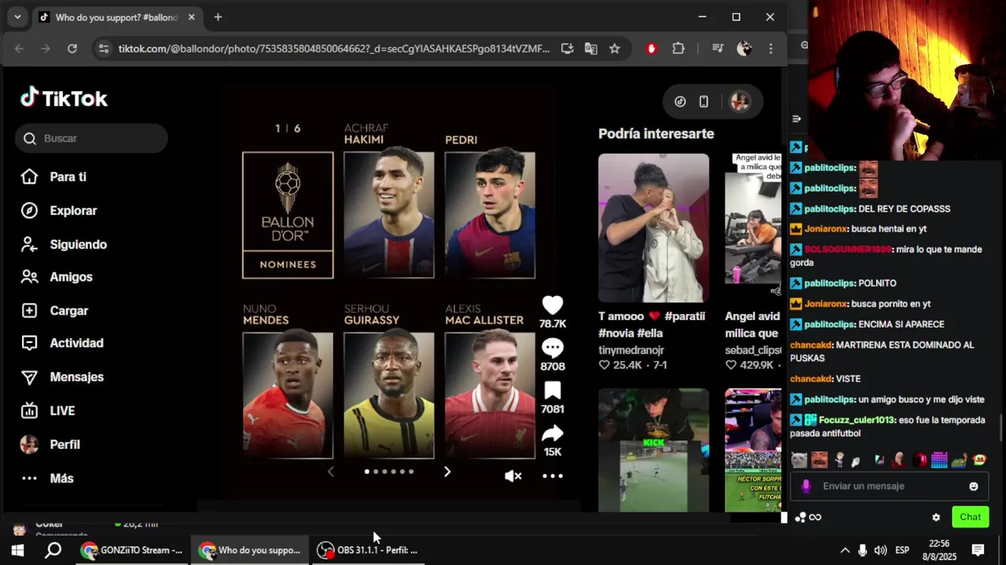
Task: Open chat settings gear
Action: [936, 517]
